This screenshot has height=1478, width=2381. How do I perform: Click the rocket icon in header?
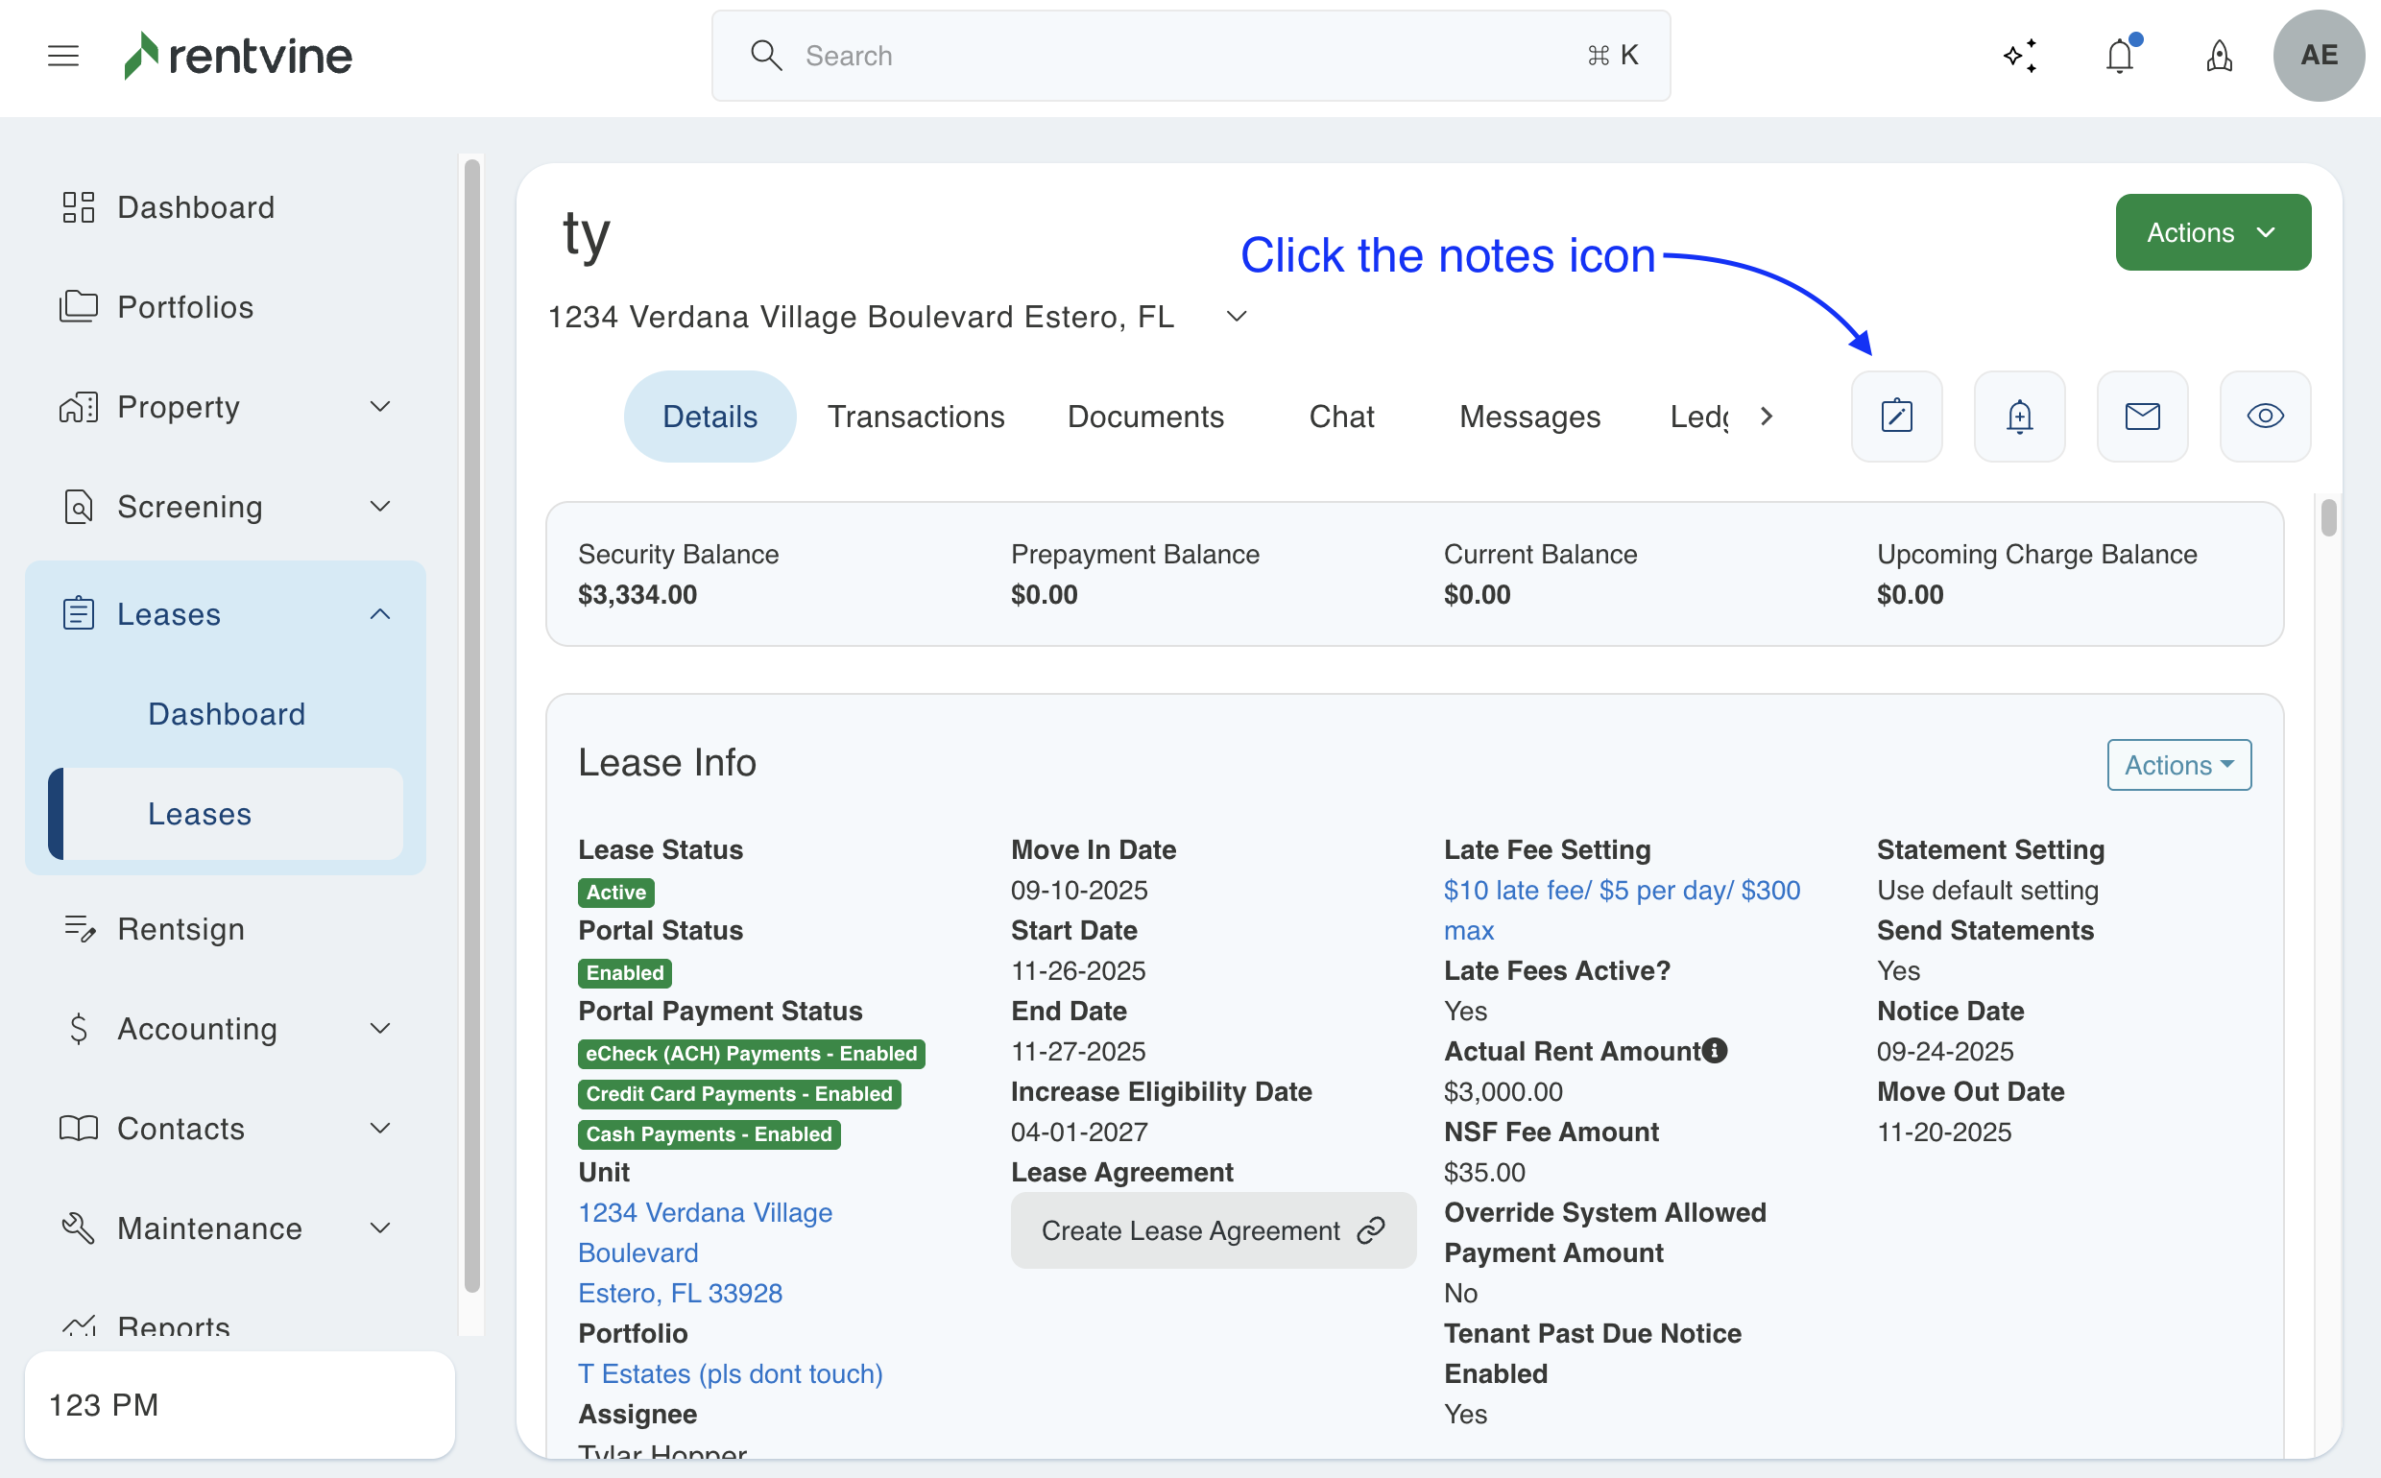coord(2219,56)
